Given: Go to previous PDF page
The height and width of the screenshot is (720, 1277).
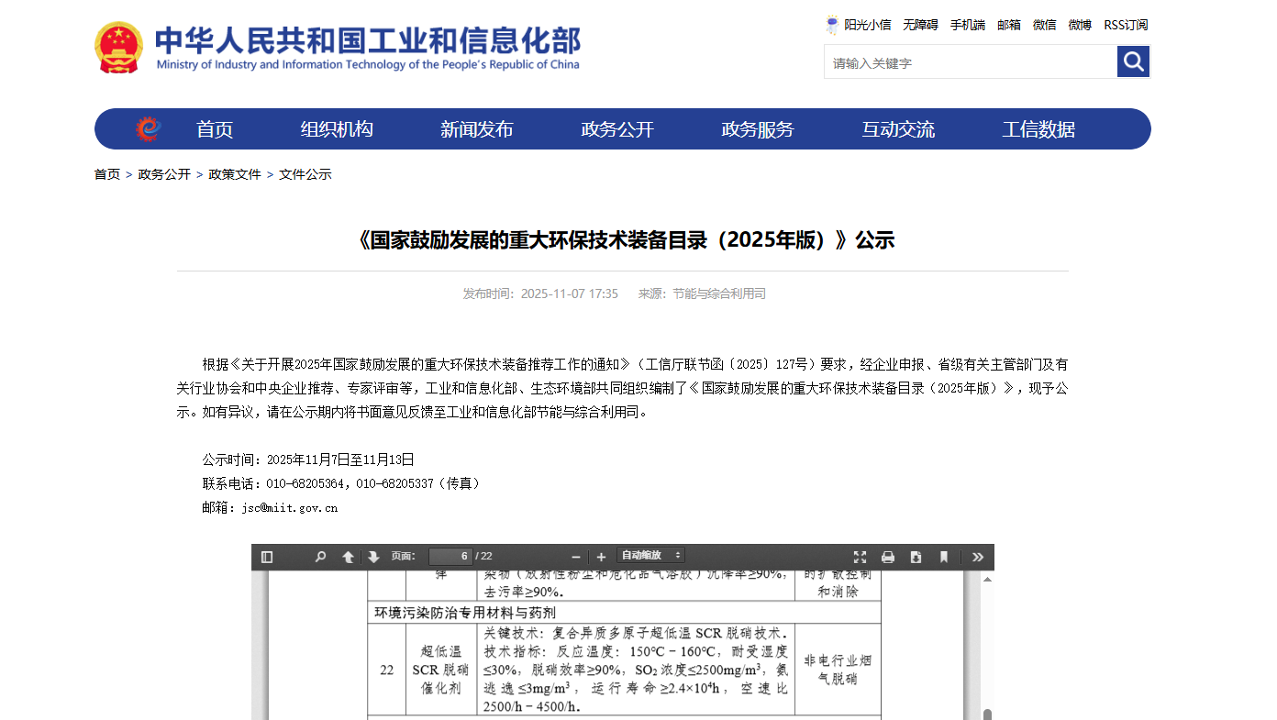Looking at the screenshot, I should click(348, 557).
